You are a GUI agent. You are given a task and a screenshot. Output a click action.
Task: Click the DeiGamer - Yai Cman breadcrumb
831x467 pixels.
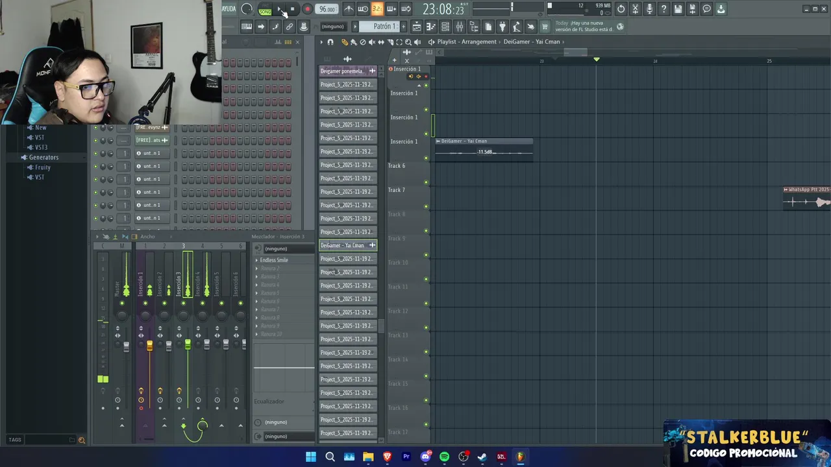click(x=532, y=42)
